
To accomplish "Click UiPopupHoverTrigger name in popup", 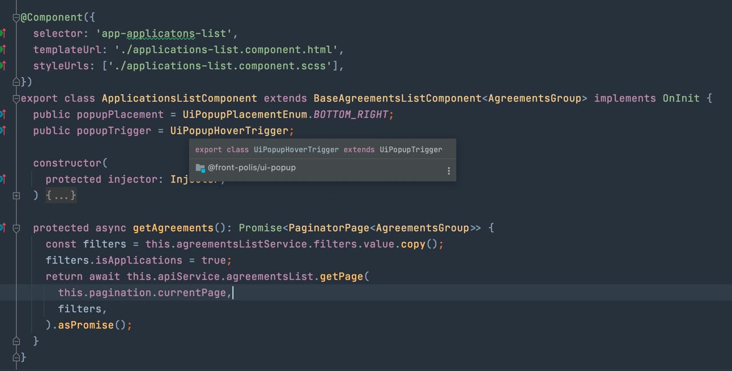I will point(296,150).
